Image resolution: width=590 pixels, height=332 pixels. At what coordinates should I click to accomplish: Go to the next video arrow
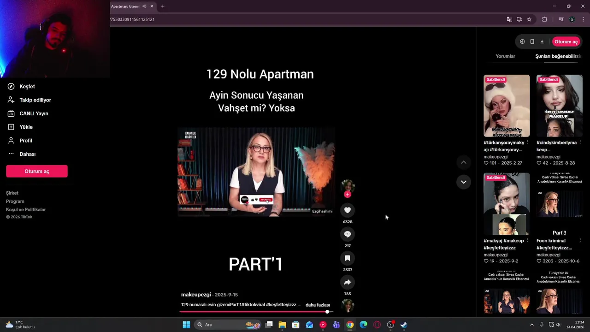[464, 182]
